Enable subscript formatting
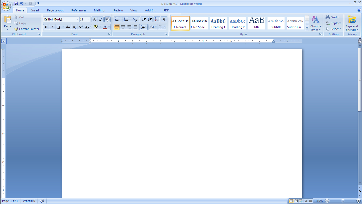 click(x=75, y=27)
